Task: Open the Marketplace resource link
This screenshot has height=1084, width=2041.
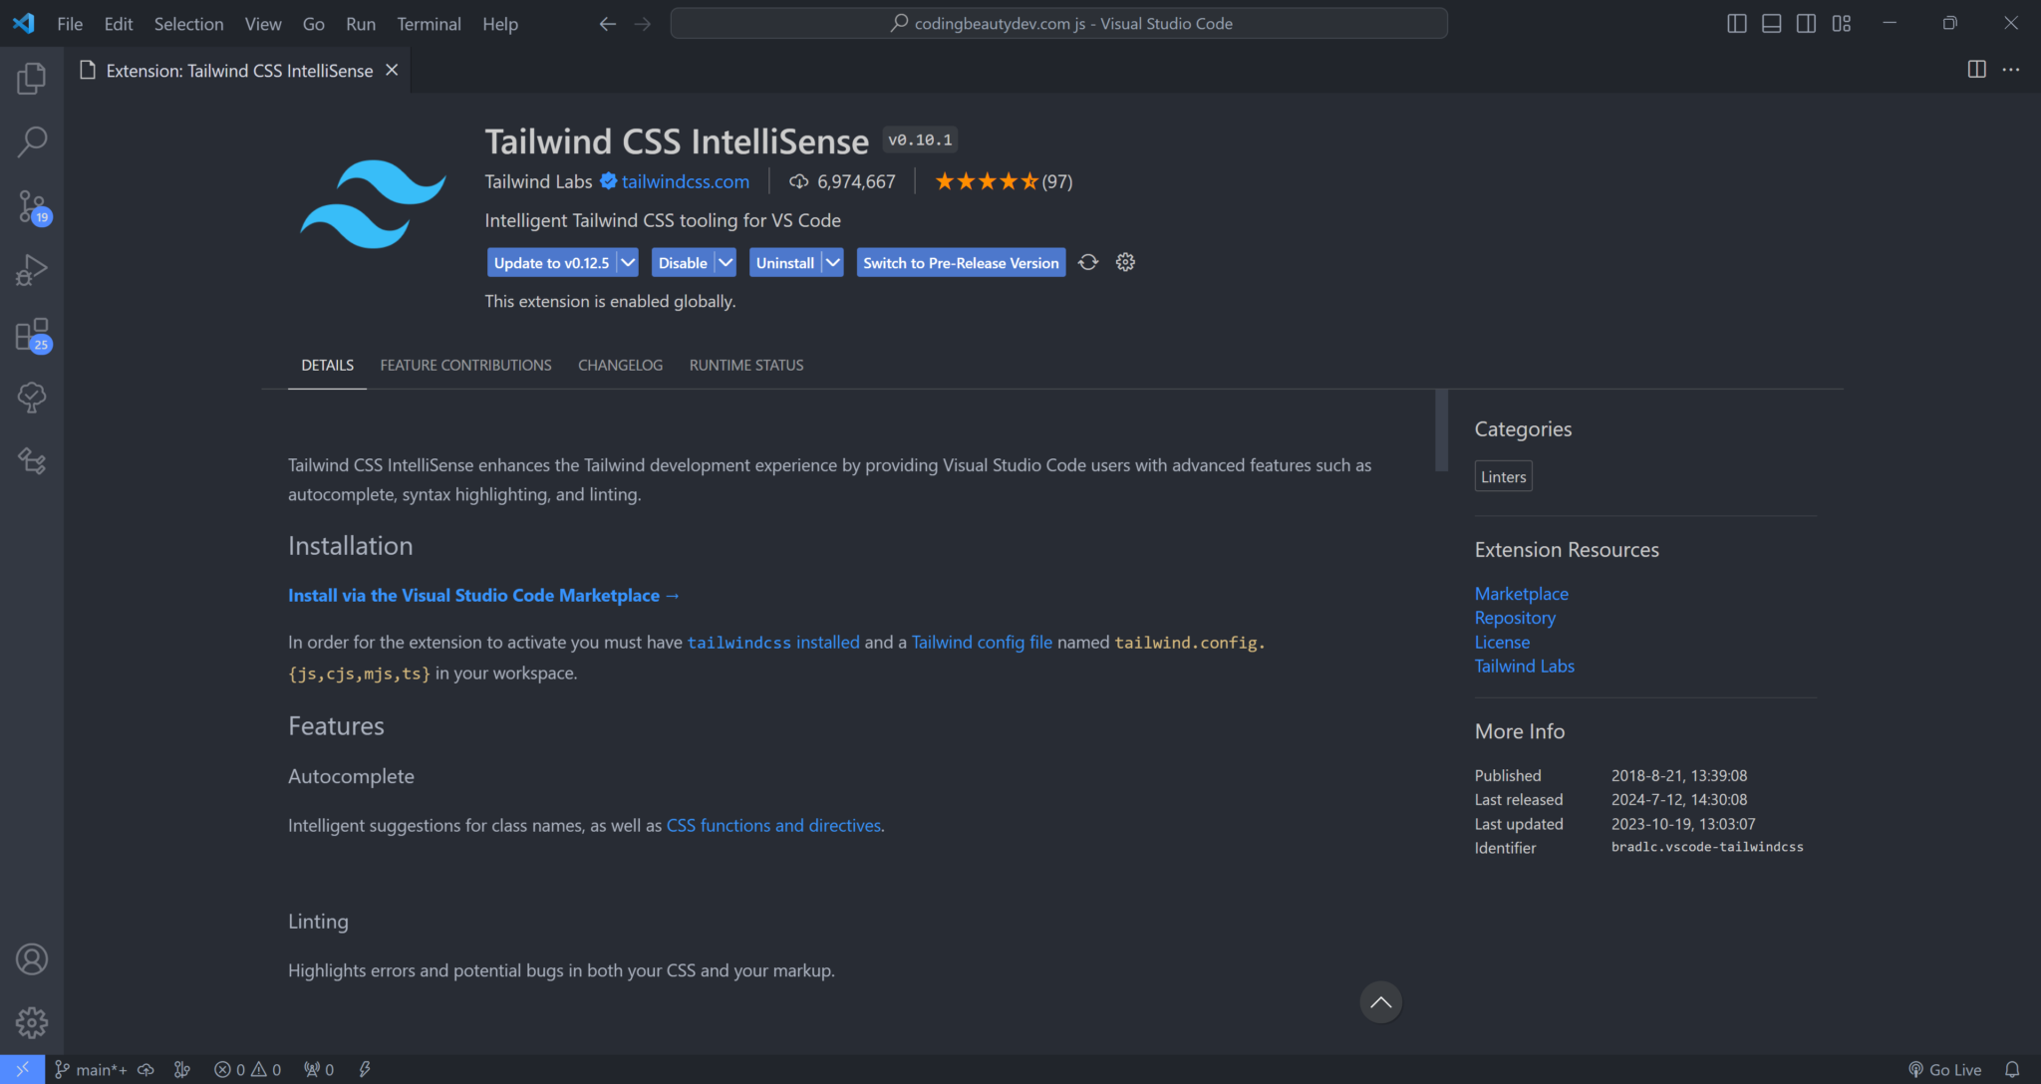Action: tap(1521, 594)
